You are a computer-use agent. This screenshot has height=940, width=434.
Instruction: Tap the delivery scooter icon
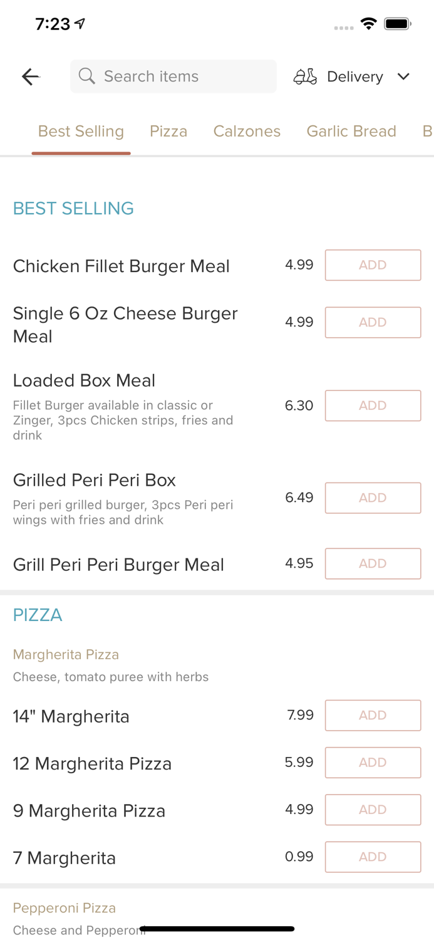click(x=305, y=76)
